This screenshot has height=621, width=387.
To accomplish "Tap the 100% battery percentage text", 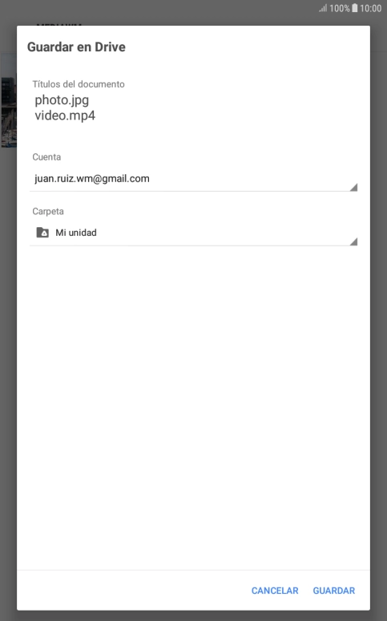I will [340, 8].
